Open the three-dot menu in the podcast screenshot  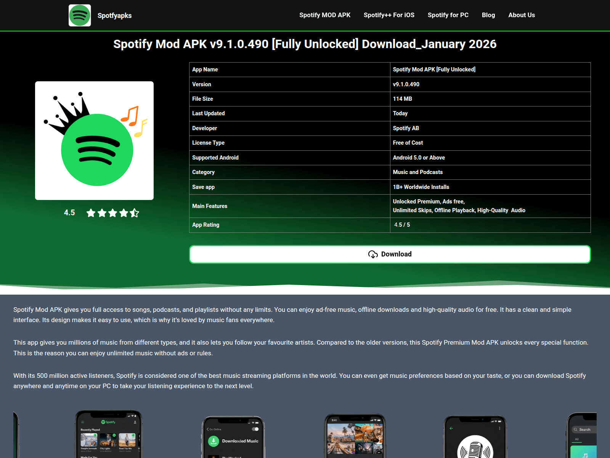(499, 428)
